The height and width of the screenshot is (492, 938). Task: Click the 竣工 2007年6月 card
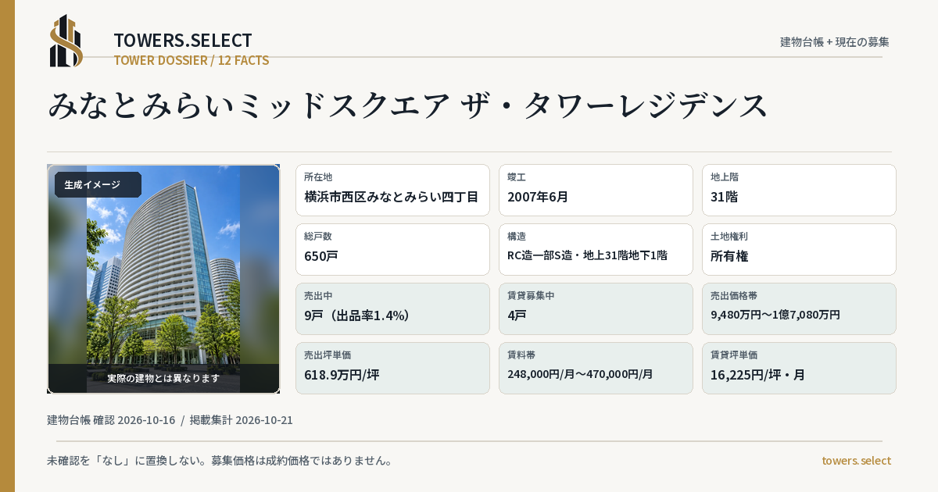coord(596,190)
